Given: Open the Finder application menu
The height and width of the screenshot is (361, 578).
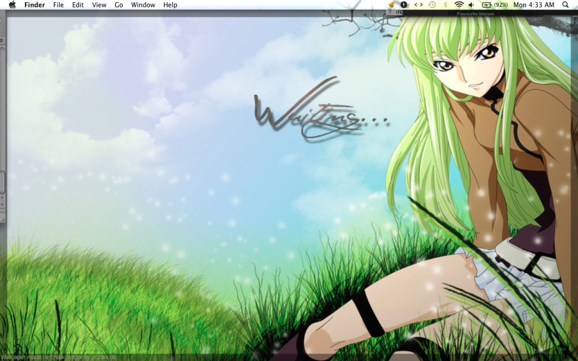Looking at the screenshot, I should pos(34,5).
